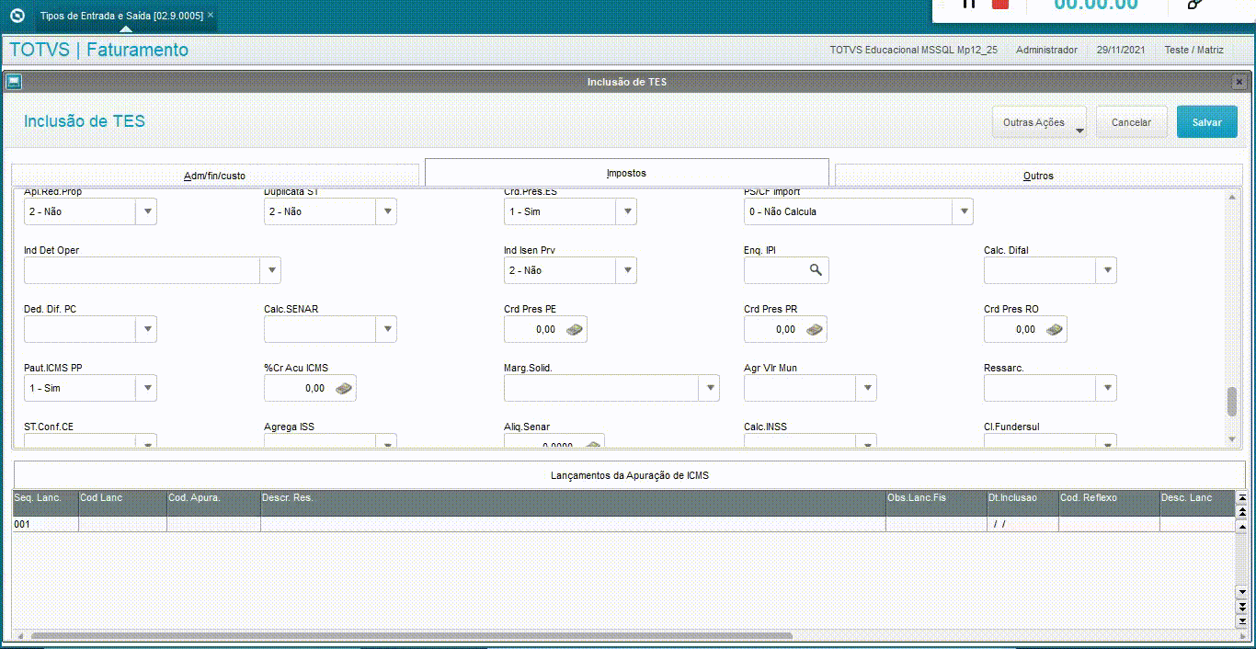Open calculator icon for Crd Pres PE
This screenshot has height=649, width=1256.
(575, 329)
